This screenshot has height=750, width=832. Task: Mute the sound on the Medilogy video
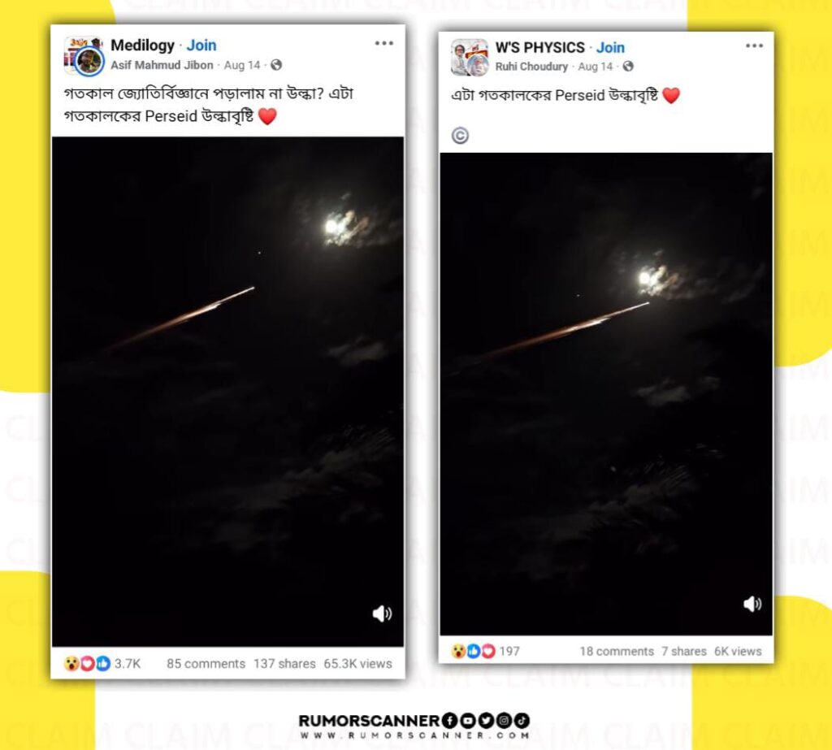tap(382, 613)
